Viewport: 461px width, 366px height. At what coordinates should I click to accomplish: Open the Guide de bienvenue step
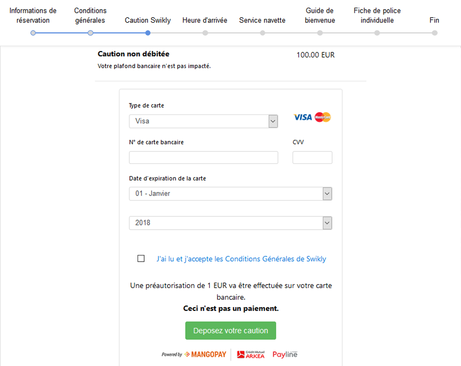320,33
